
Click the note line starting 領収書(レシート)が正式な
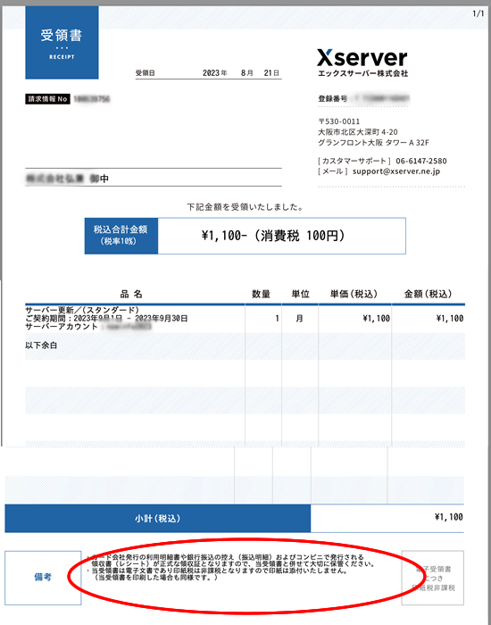coord(234,564)
